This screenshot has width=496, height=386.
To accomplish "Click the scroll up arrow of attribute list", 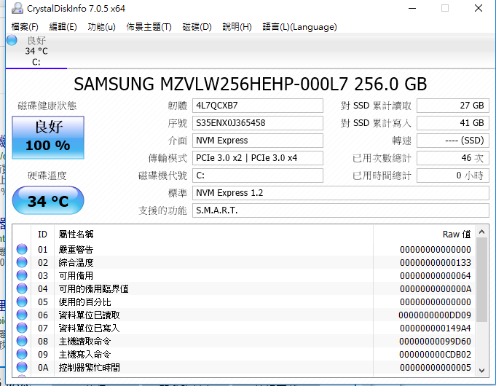I will [x=481, y=232].
